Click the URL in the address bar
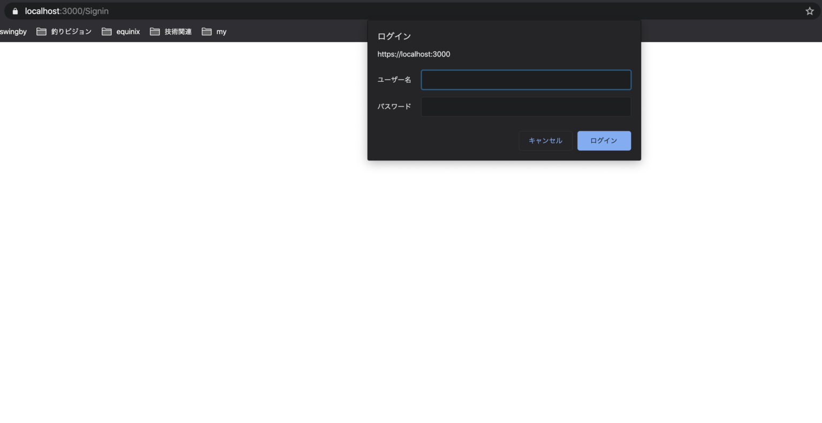822x423 pixels. click(67, 11)
